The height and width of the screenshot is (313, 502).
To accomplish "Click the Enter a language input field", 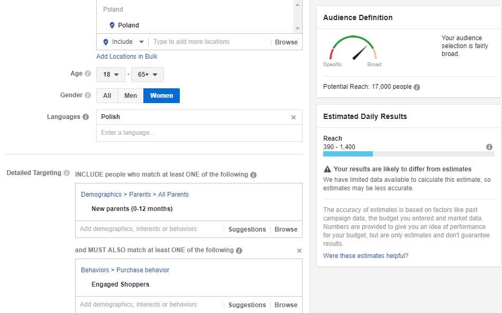I will coord(199,133).
